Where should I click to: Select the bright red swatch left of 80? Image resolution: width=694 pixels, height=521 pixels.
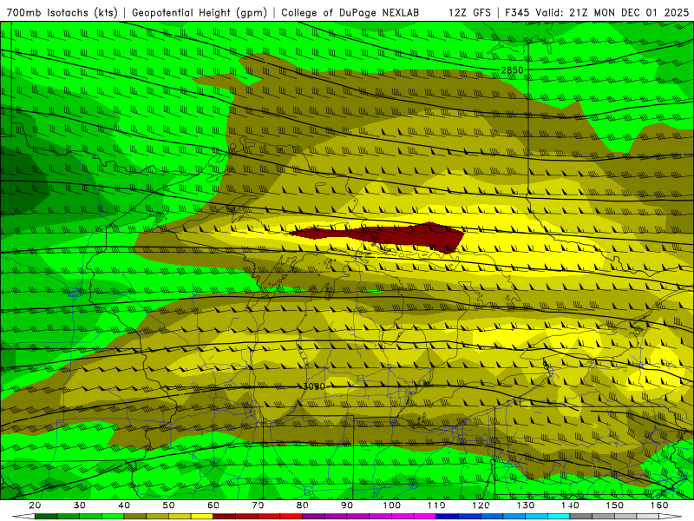291,516
